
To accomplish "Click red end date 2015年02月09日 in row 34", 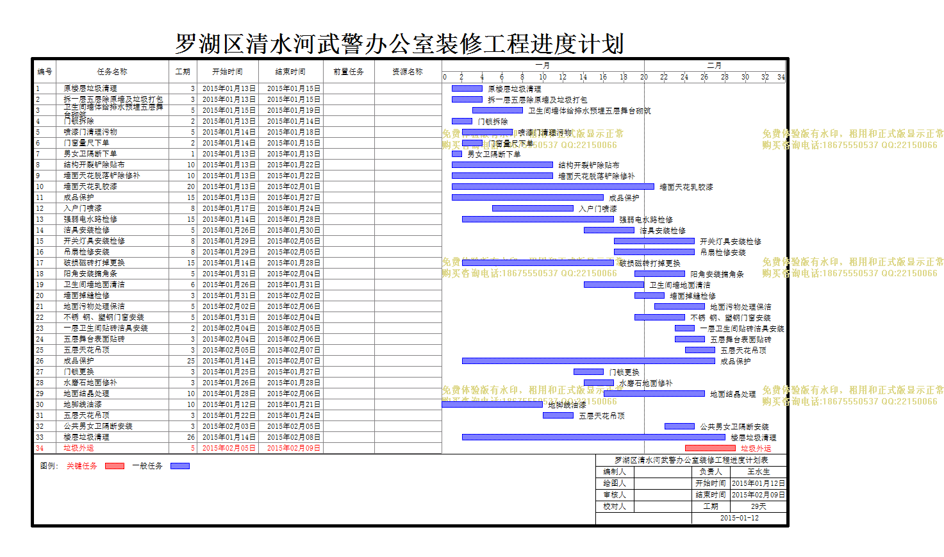I will tap(294, 448).
